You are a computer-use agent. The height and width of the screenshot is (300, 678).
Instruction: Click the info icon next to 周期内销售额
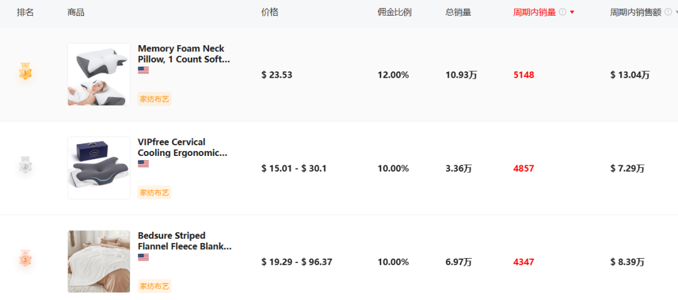[668, 12]
